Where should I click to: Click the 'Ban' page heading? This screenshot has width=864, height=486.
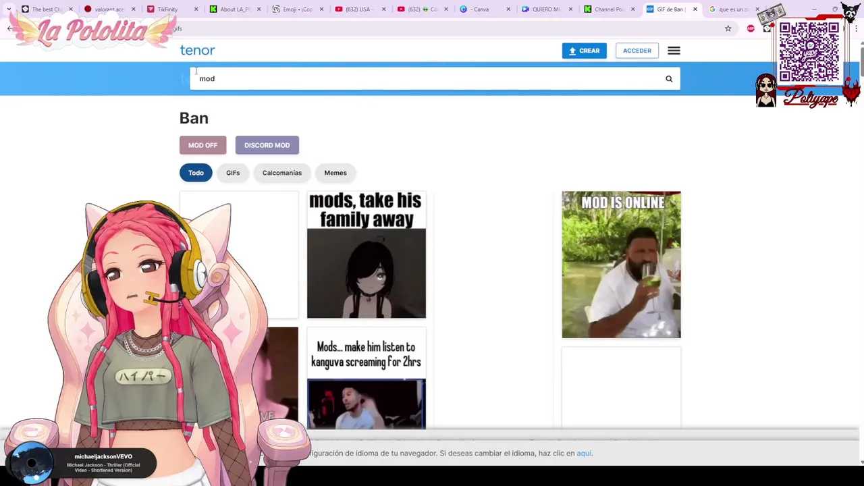(194, 118)
